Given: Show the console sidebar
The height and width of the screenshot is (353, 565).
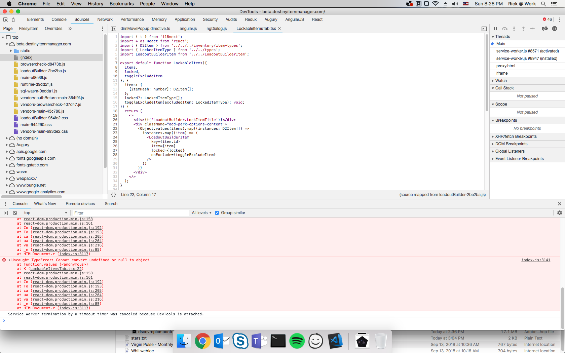Looking at the screenshot, I should tap(5, 213).
